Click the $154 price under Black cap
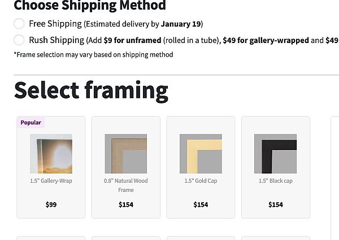 point(275,204)
